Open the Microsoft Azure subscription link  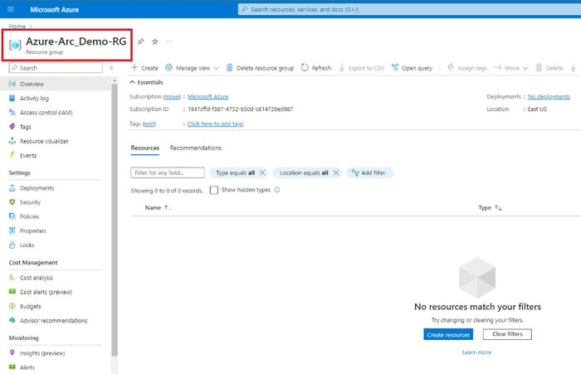207,97
